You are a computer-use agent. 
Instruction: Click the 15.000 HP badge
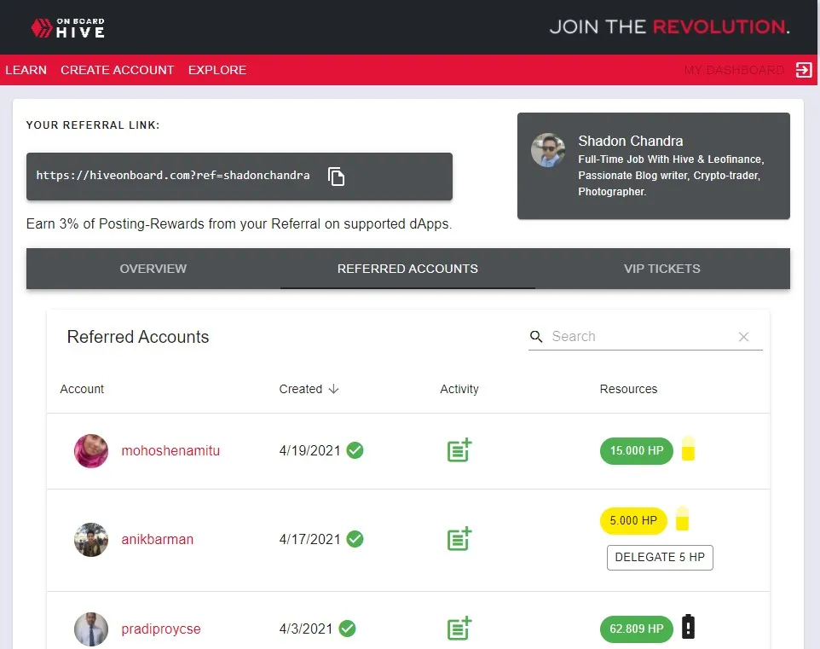pos(637,450)
